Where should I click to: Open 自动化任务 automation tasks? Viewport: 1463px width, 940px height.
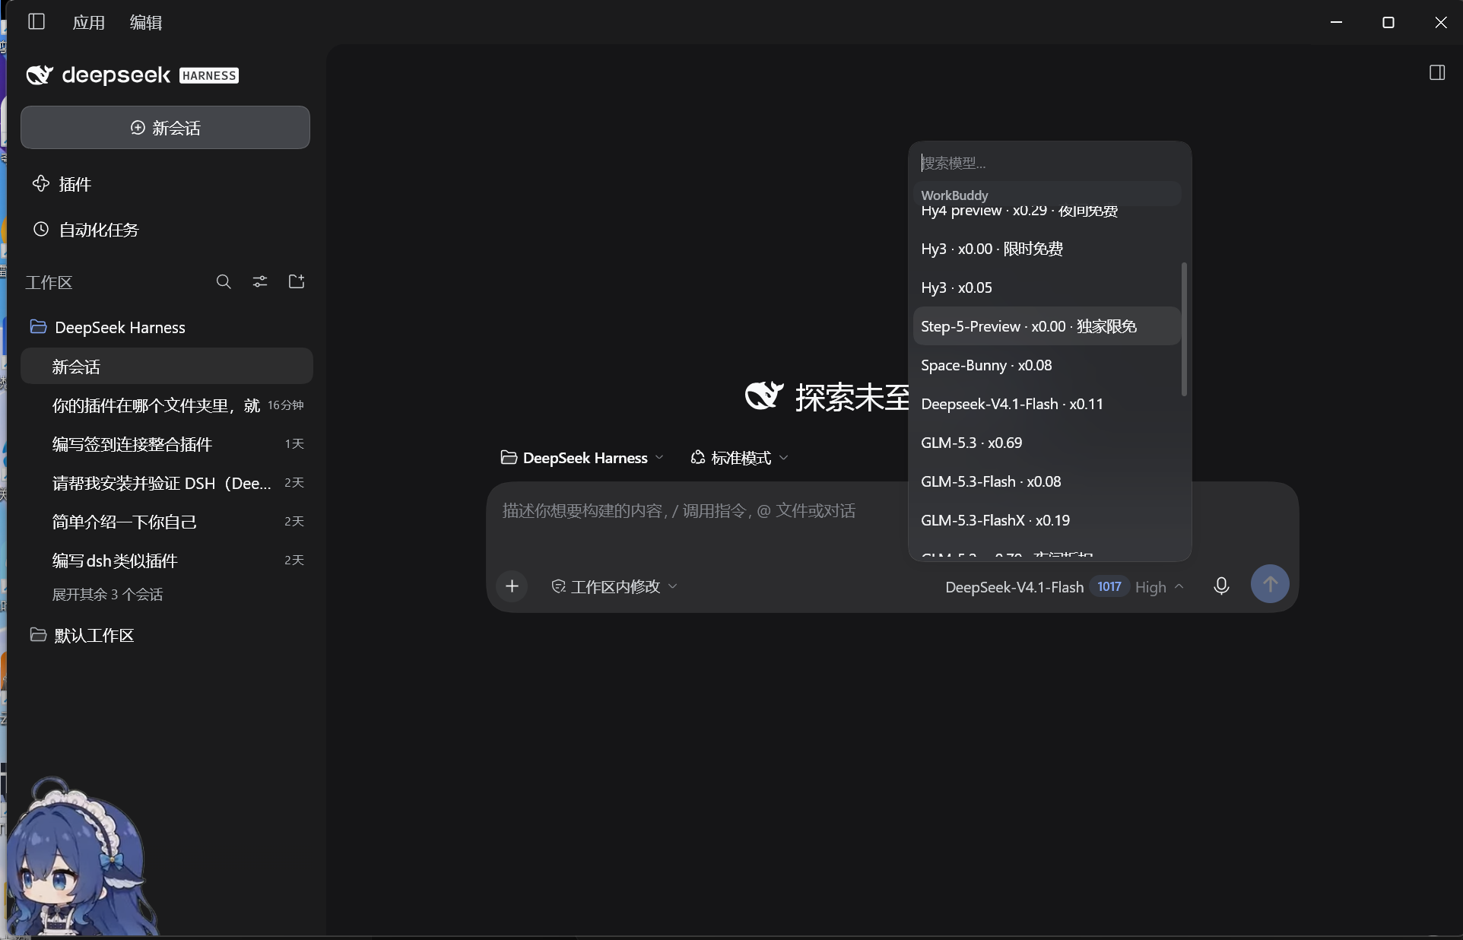point(85,230)
